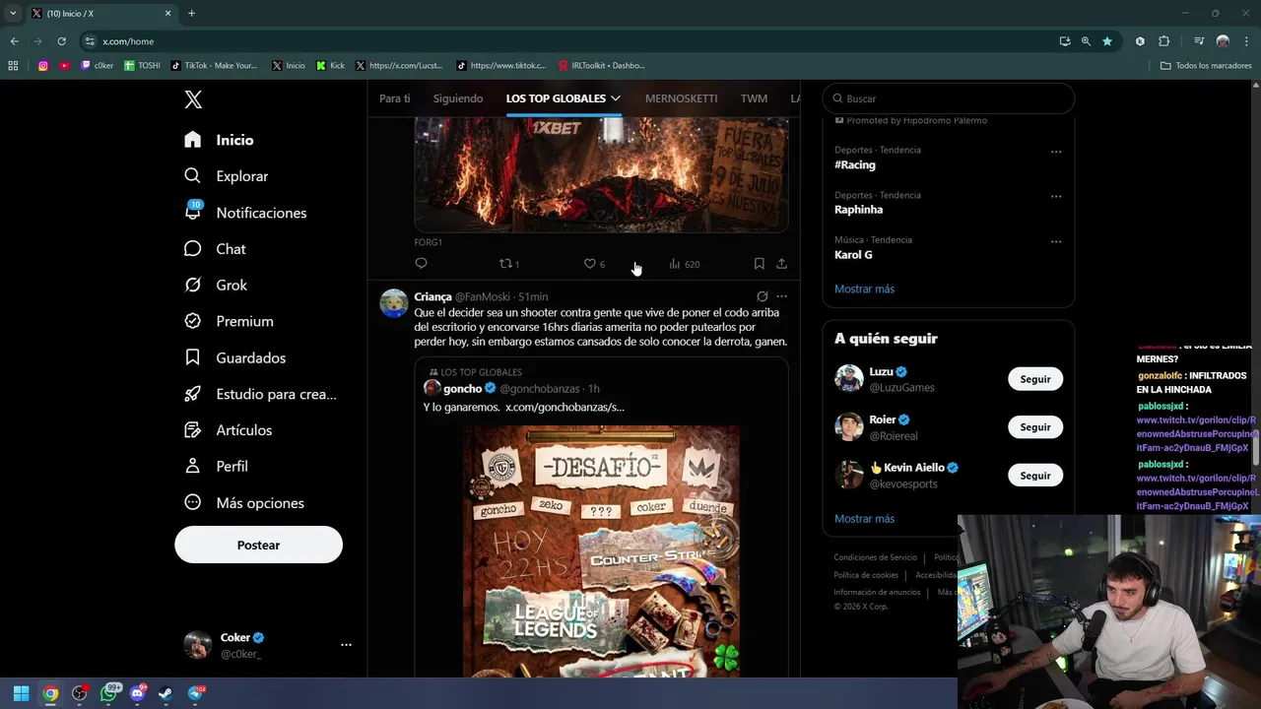Open Perfil in the sidebar
Image resolution: width=1261 pixels, height=709 pixels.
[216, 466]
